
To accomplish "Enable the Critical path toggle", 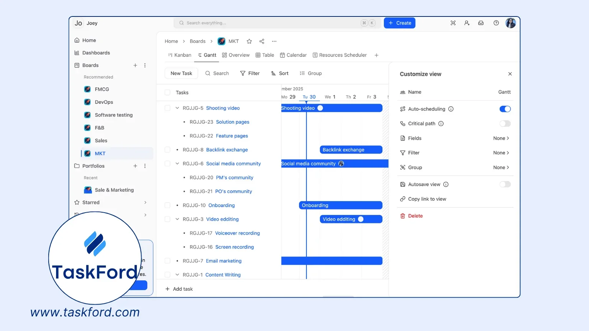I will [x=505, y=124].
